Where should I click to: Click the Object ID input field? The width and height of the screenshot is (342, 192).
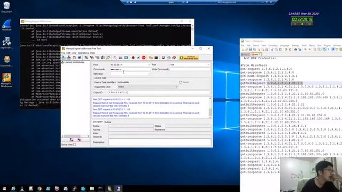[x=159, y=92]
